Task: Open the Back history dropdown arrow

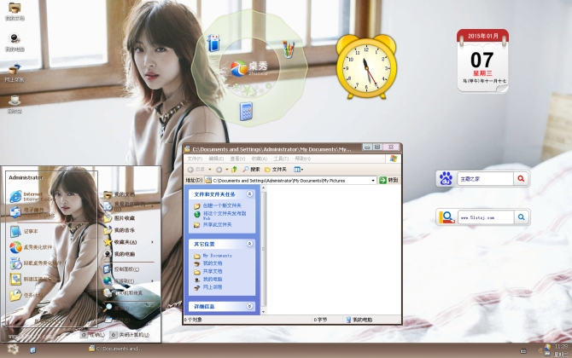Action: (x=210, y=170)
